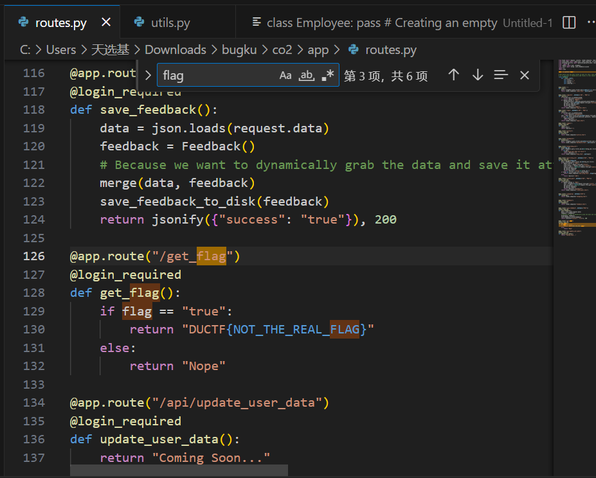The width and height of the screenshot is (596, 478).
Task: Expand the replace field chevron
Action: pyautogui.click(x=149, y=75)
